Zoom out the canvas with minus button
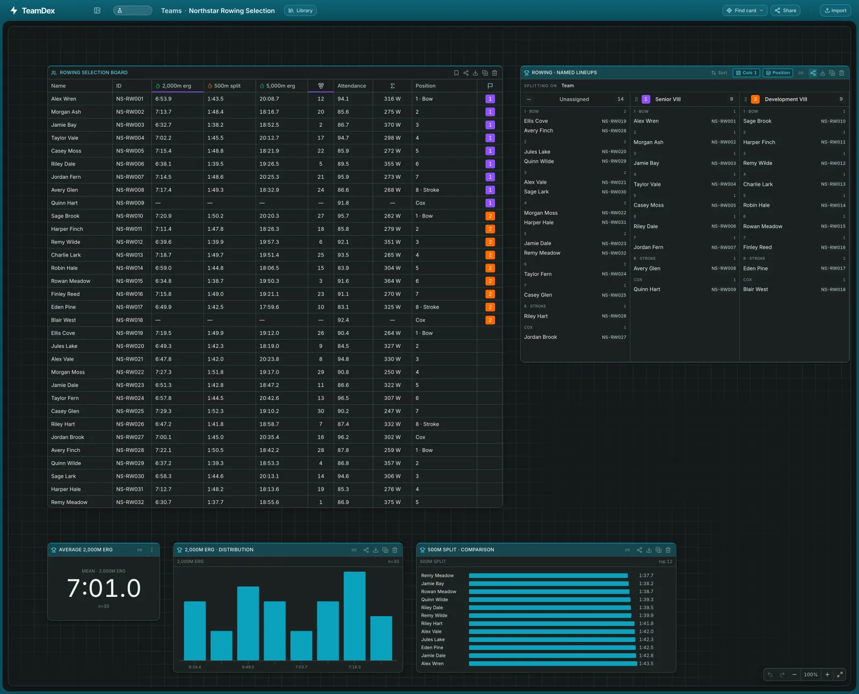The image size is (859, 694). pyautogui.click(x=794, y=675)
